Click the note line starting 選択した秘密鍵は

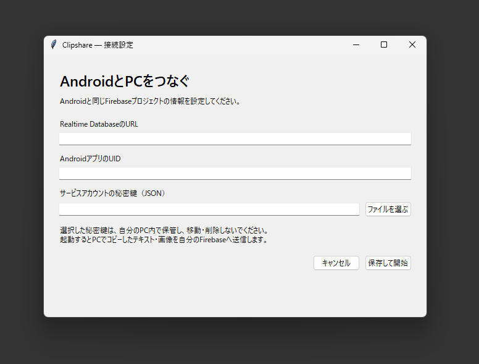[164, 231]
